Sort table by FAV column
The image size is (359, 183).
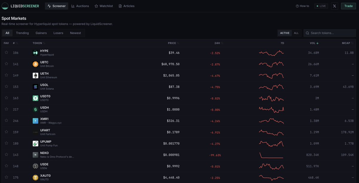6,43
